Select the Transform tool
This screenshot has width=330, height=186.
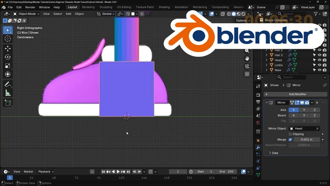[x=8, y=74]
